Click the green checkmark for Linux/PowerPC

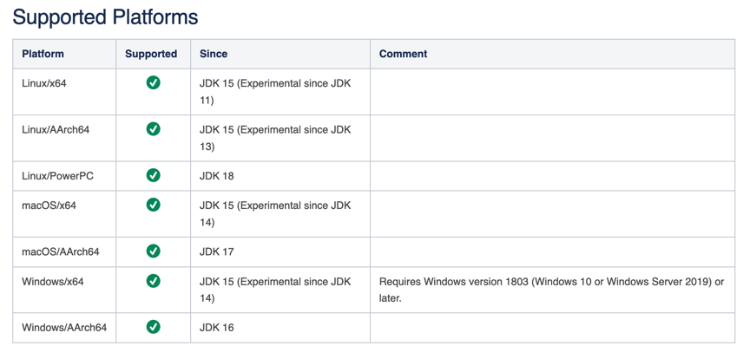pos(153,175)
